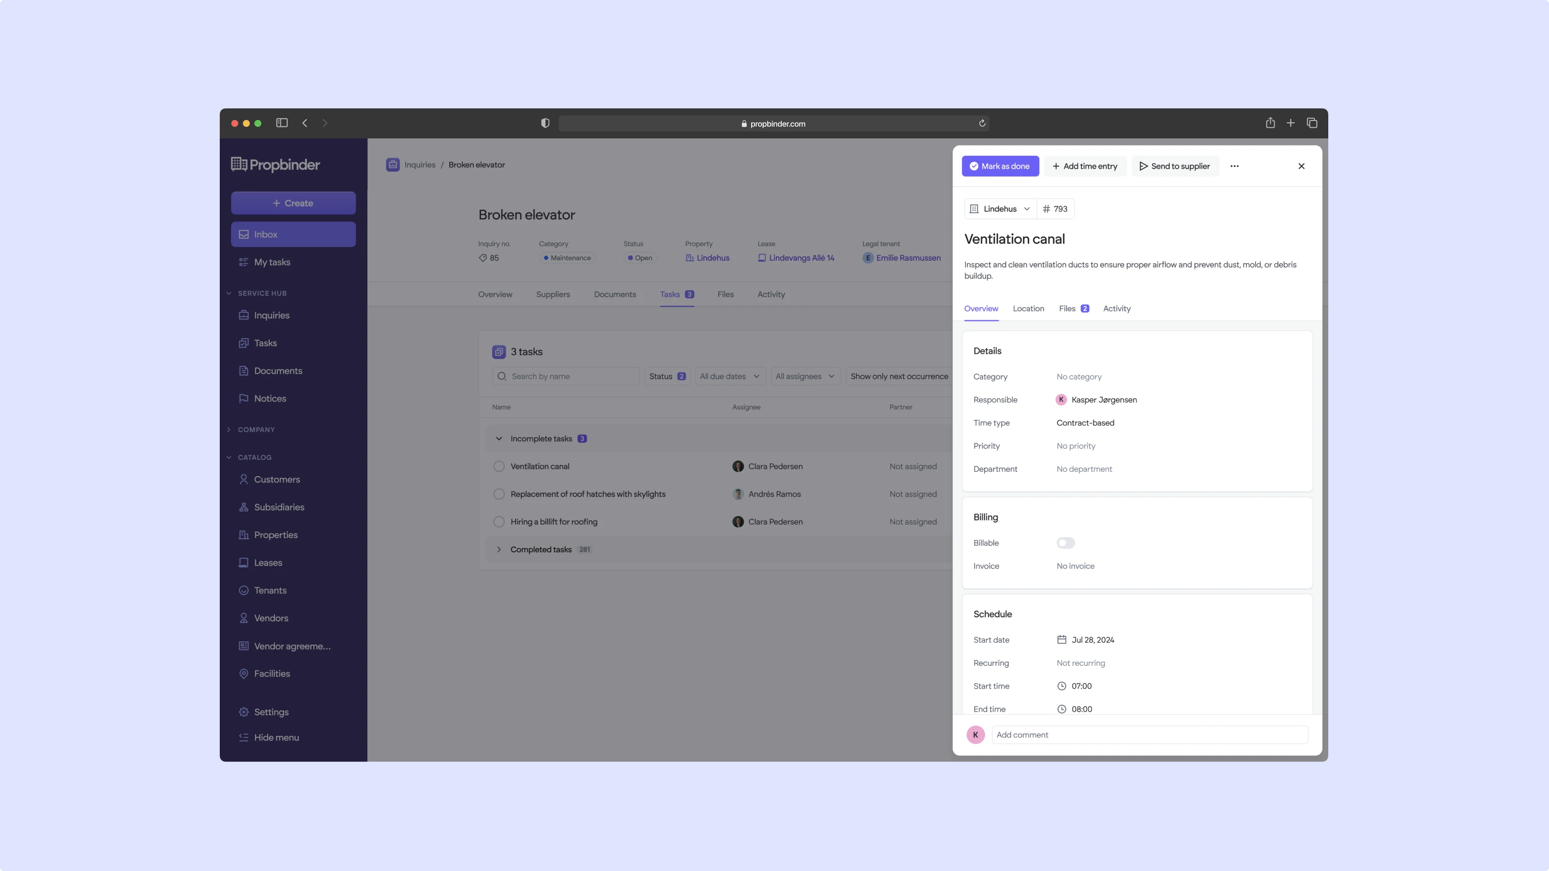Mark Hiring a billift for roofing complete
Image resolution: width=1549 pixels, height=871 pixels.
(499, 522)
